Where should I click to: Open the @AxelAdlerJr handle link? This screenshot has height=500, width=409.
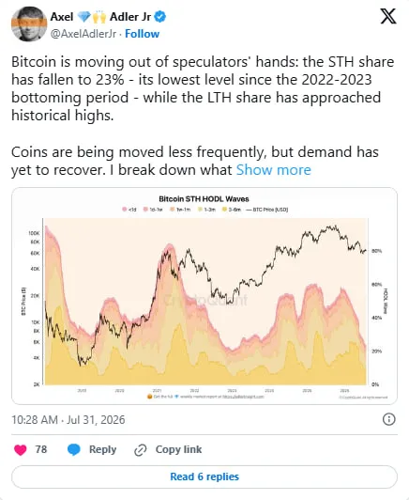tap(83, 34)
